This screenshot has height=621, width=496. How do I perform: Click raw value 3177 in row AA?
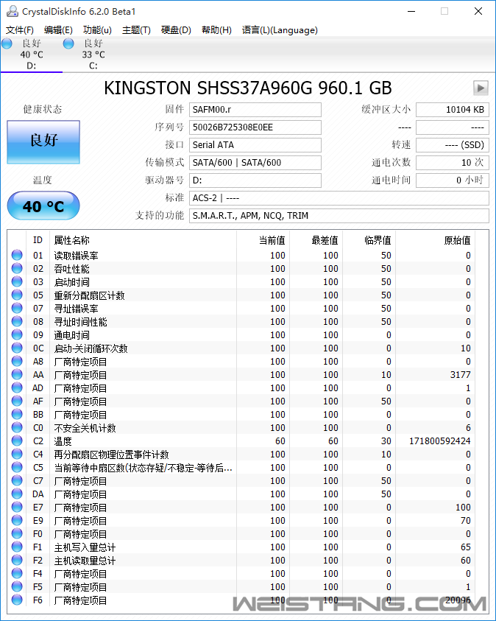pyautogui.click(x=461, y=375)
